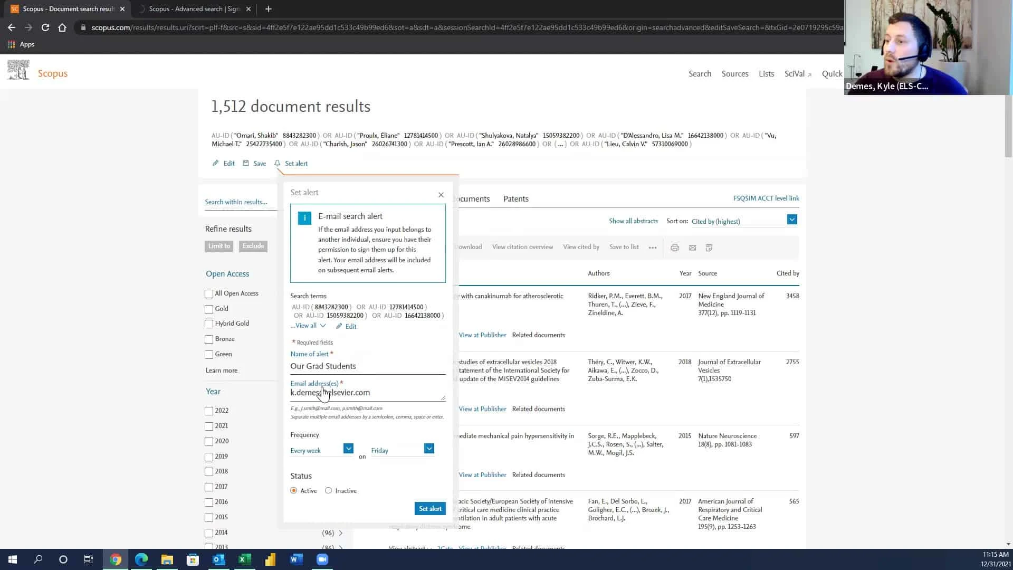Check the All Open Access checkbox
This screenshot has width=1013, height=570.
pos(209,294)
